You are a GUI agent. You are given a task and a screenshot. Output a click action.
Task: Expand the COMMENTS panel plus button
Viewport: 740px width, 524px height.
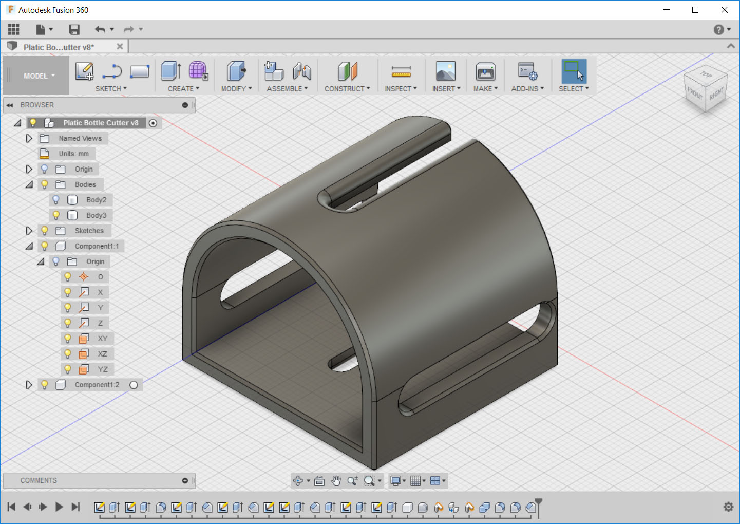185,481
